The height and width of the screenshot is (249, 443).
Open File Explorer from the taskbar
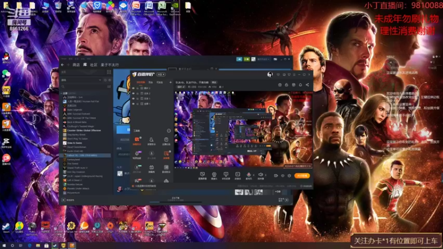pos(38,246)
